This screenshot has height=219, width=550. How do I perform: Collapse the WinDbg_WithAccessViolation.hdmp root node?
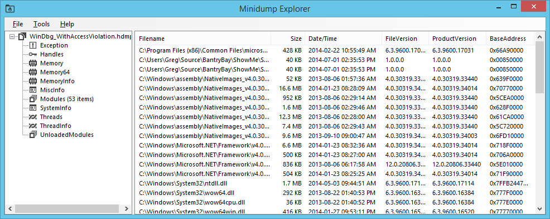click(12, 36)
